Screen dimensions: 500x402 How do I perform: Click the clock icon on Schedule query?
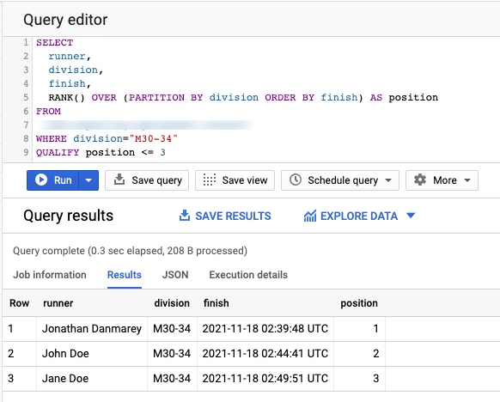coord(296,180)
